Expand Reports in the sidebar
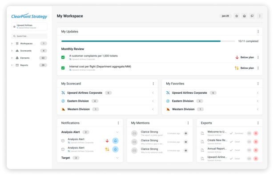Image resolution: width=274 pixels, height=176 pixels. 12,65
